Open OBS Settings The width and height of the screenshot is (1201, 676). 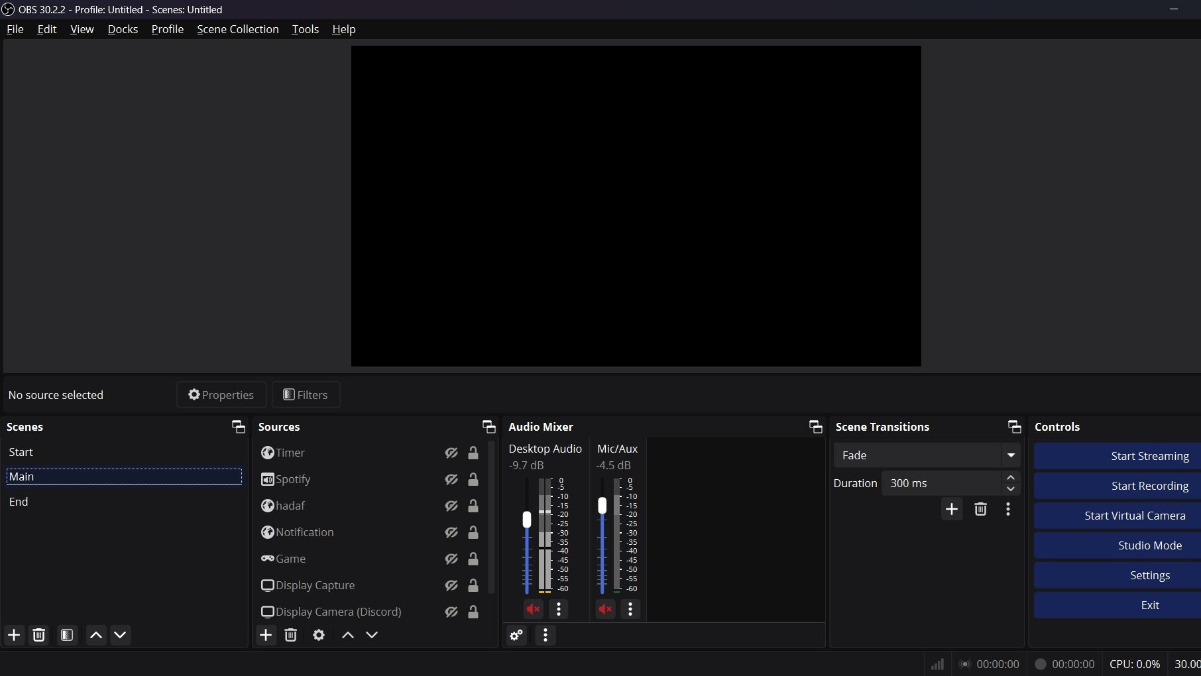1117,575
